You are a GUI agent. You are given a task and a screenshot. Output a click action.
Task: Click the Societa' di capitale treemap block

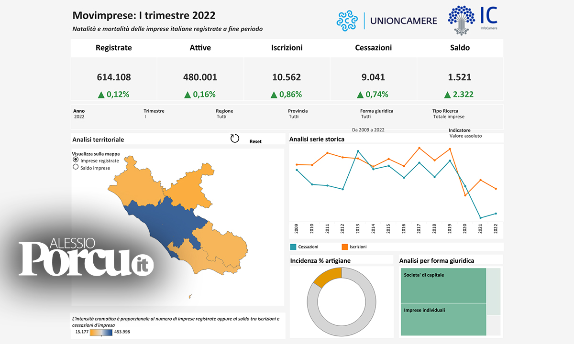pos(443,285)
